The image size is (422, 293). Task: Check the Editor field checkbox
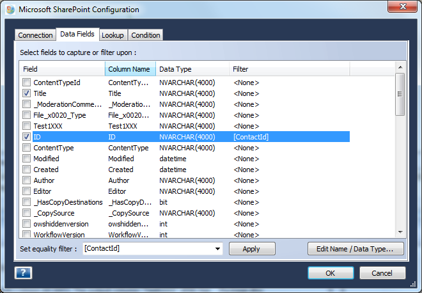click(26, 191)
